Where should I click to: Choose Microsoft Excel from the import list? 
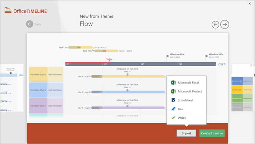pos(187,82)
